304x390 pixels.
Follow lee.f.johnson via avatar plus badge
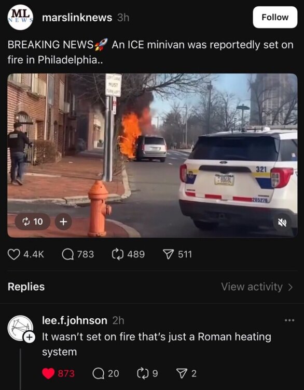29,337
